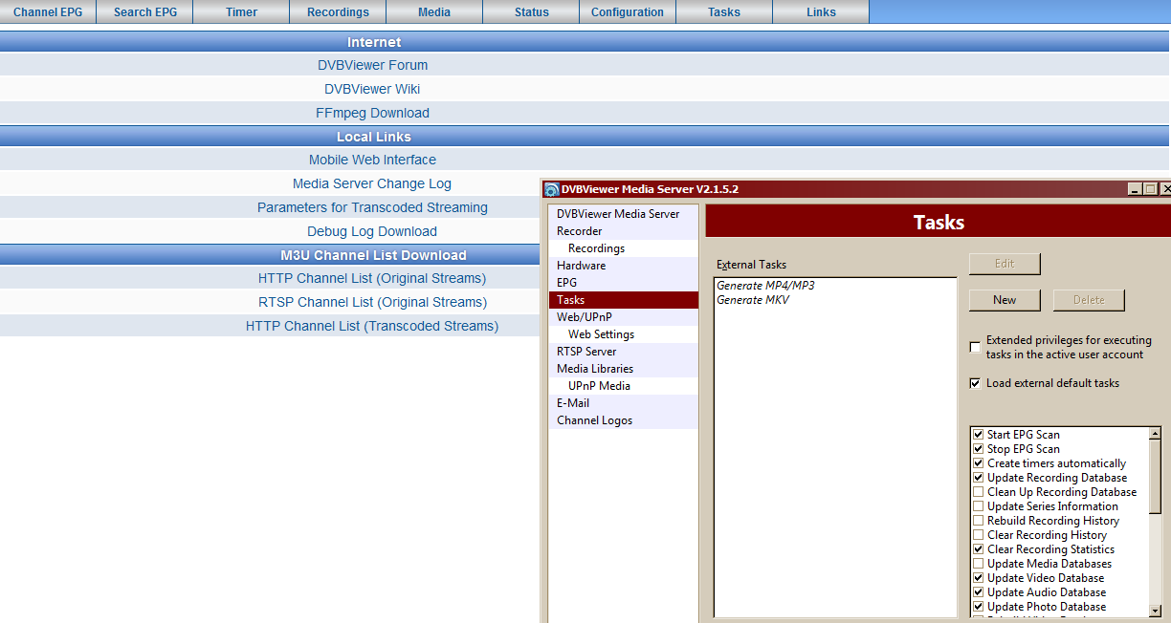
Task: Open the Recordings tab in web interface
Action: click(x=338, y=12)
